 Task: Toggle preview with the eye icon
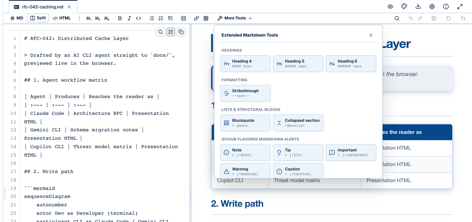(390, 6)
